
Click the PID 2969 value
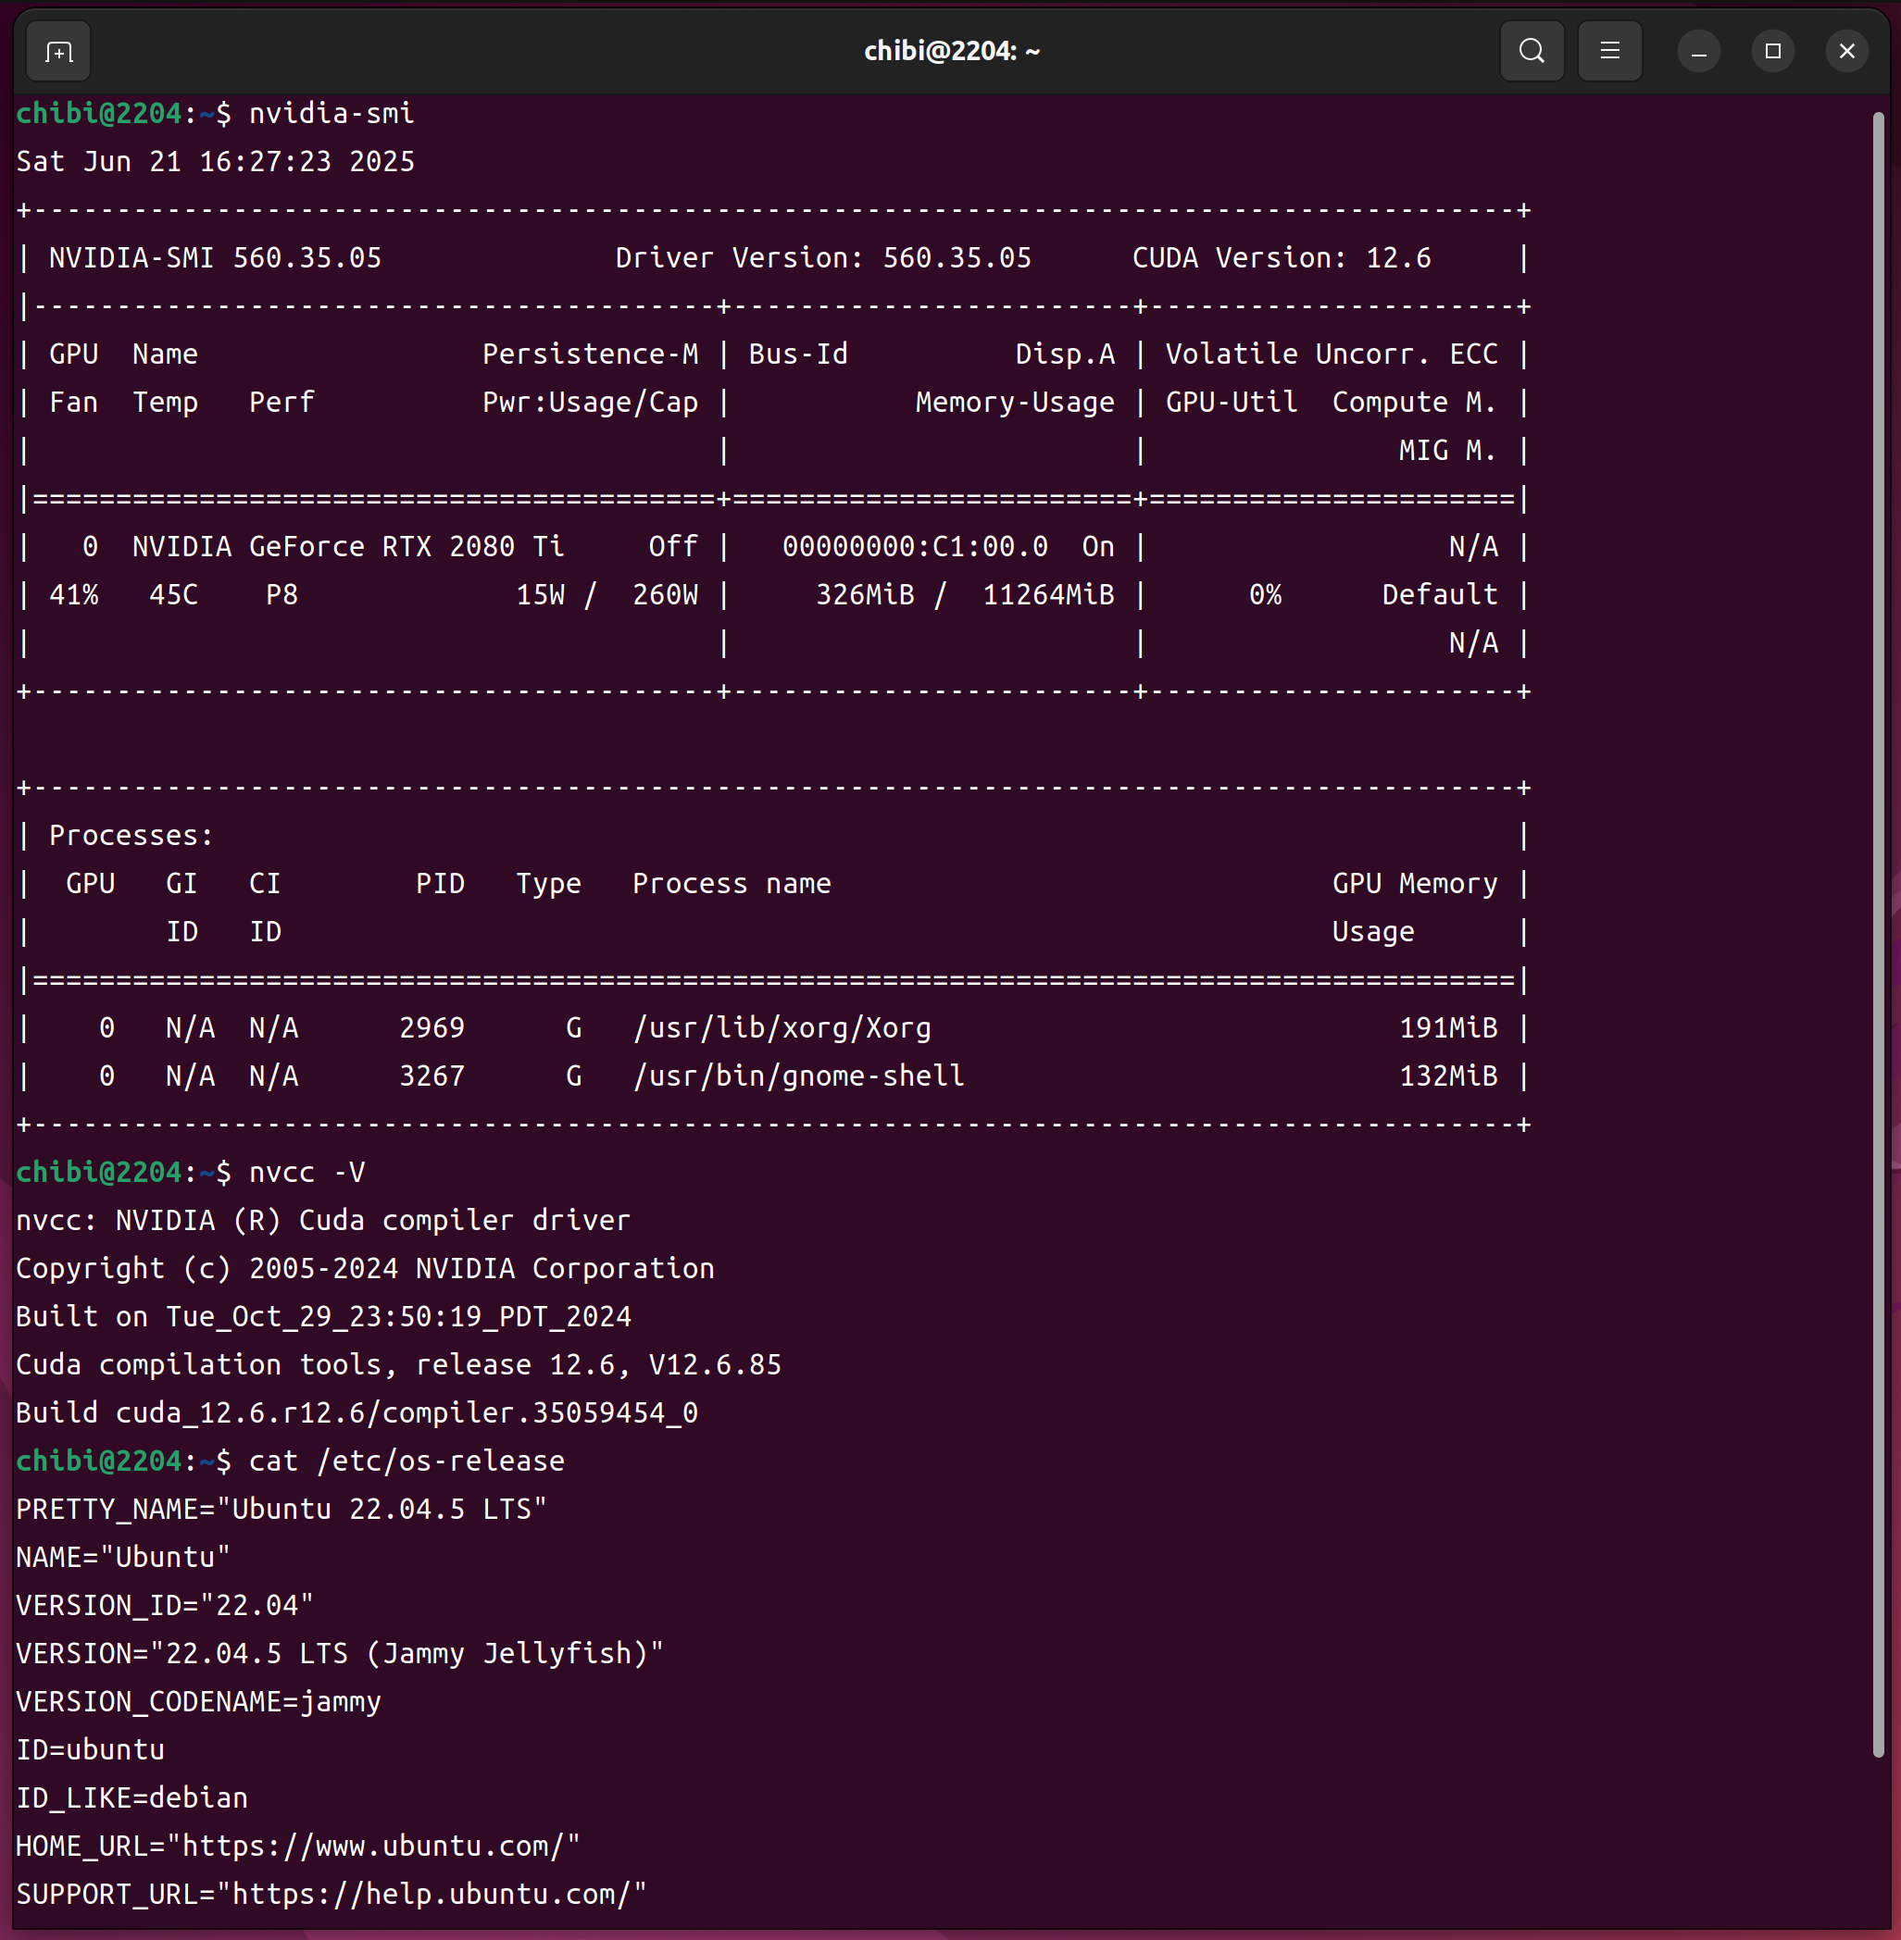point(431,1028)
